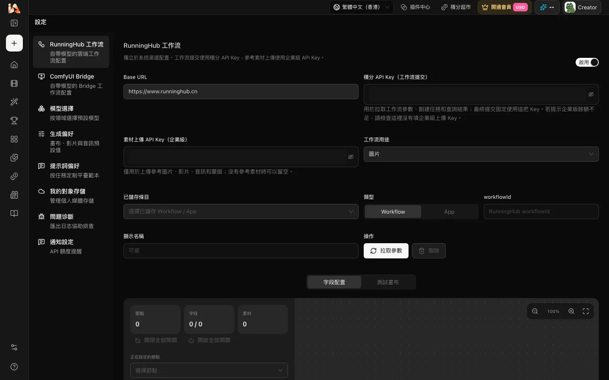Click 開啟全部開關
The width and height of the screenshot is (609, 380).
tap(209, 340)
